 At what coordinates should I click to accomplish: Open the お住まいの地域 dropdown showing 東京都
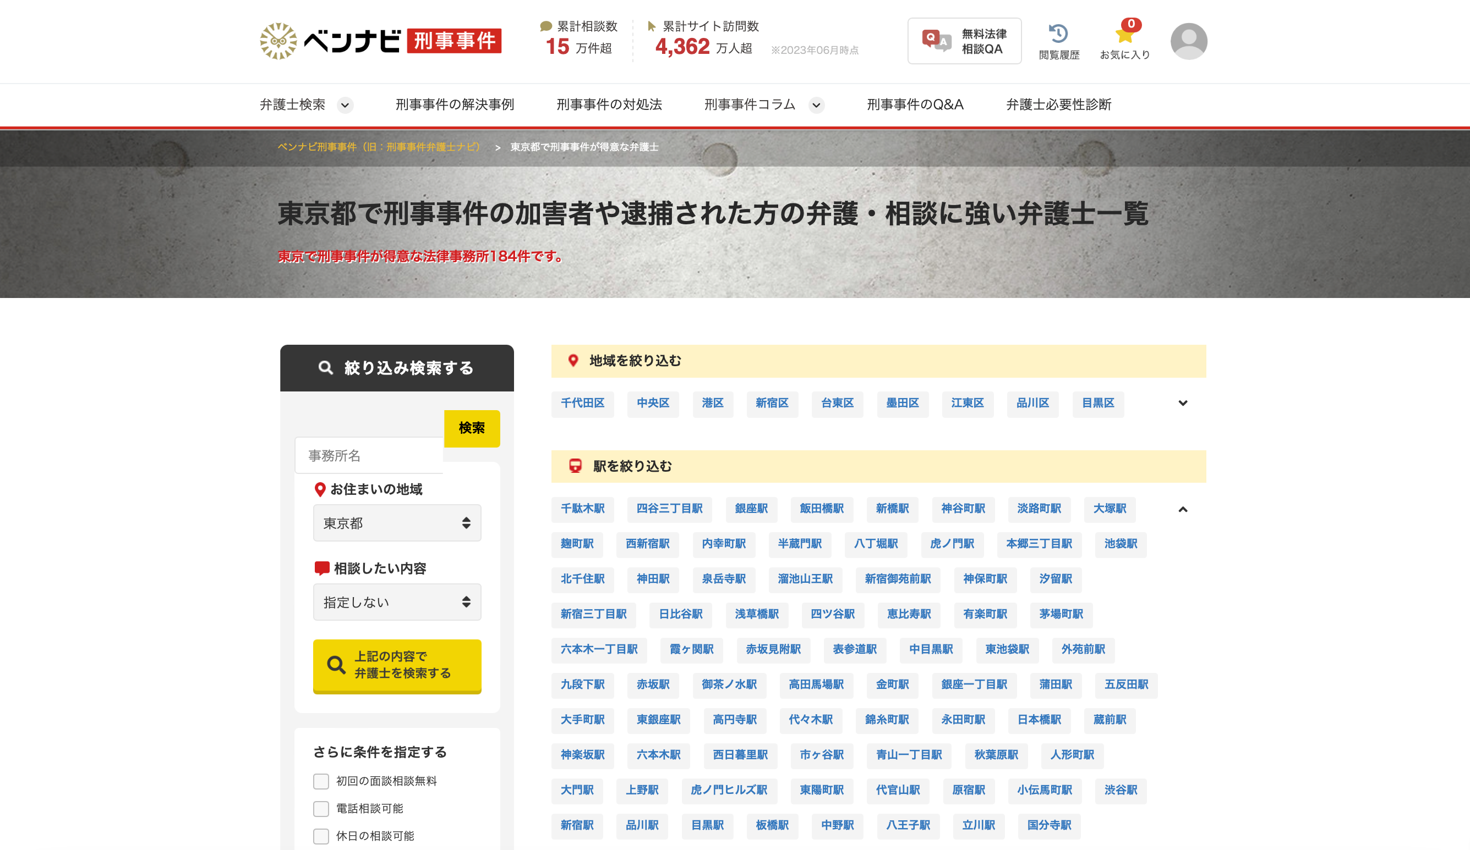(397, 522)
